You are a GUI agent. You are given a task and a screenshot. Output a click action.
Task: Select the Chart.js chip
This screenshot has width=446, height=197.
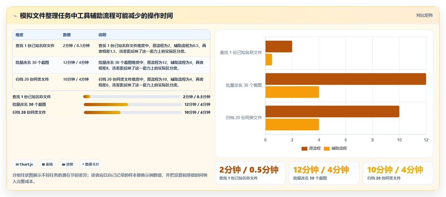24,164
